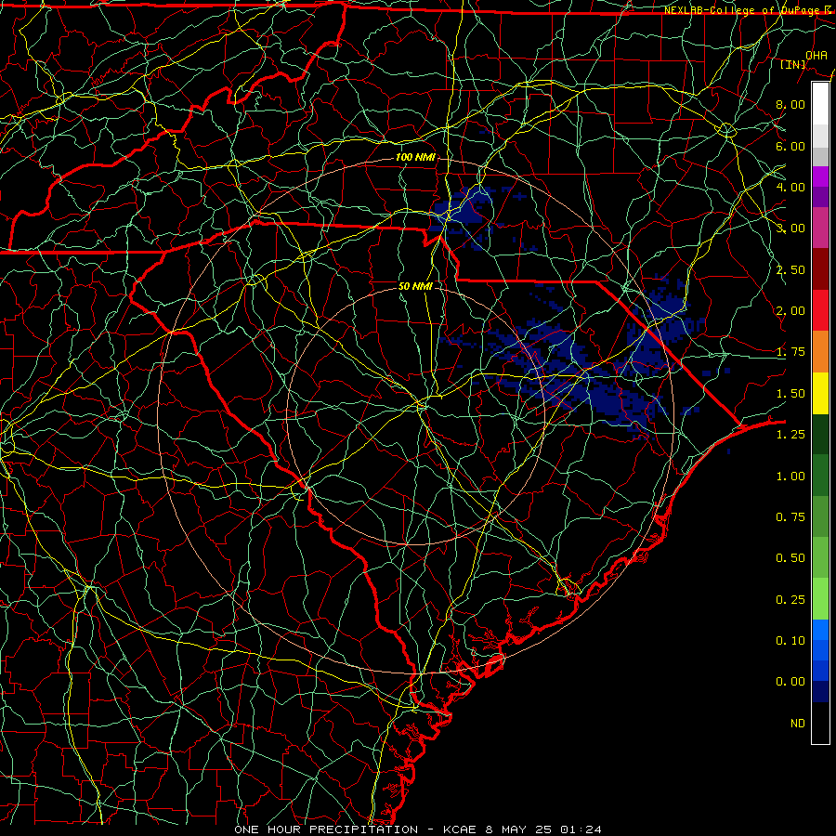The image size is (836, 836).
Task: Click the OHA product label
Action: click(x=816, y=55)
